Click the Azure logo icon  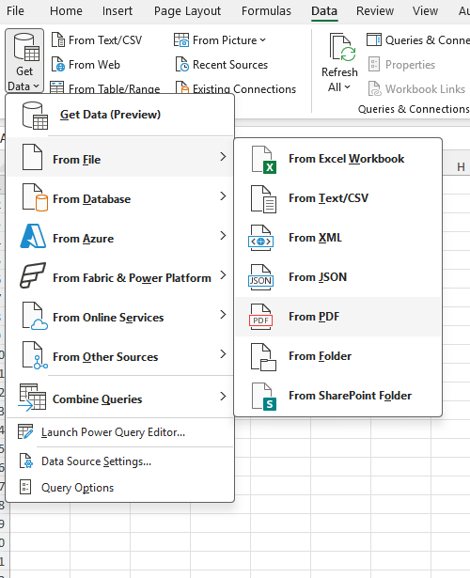33,236
